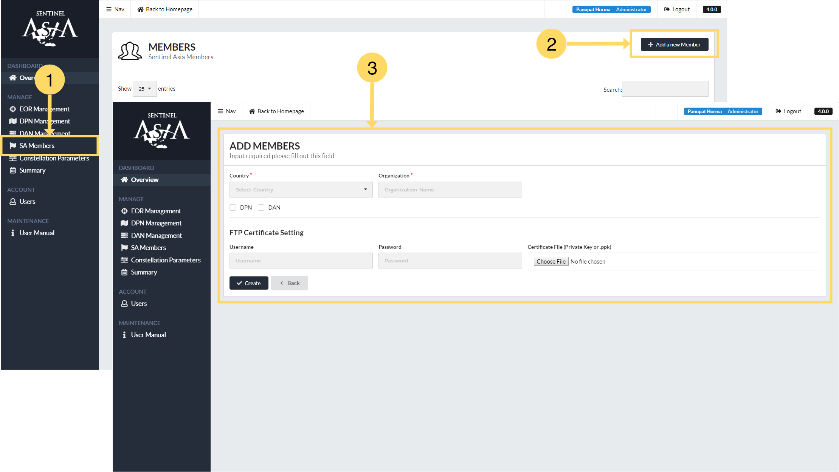This screenshot has height=472, width=839.
Task: Enable the DPN checkbox
Action: point(233,208)
